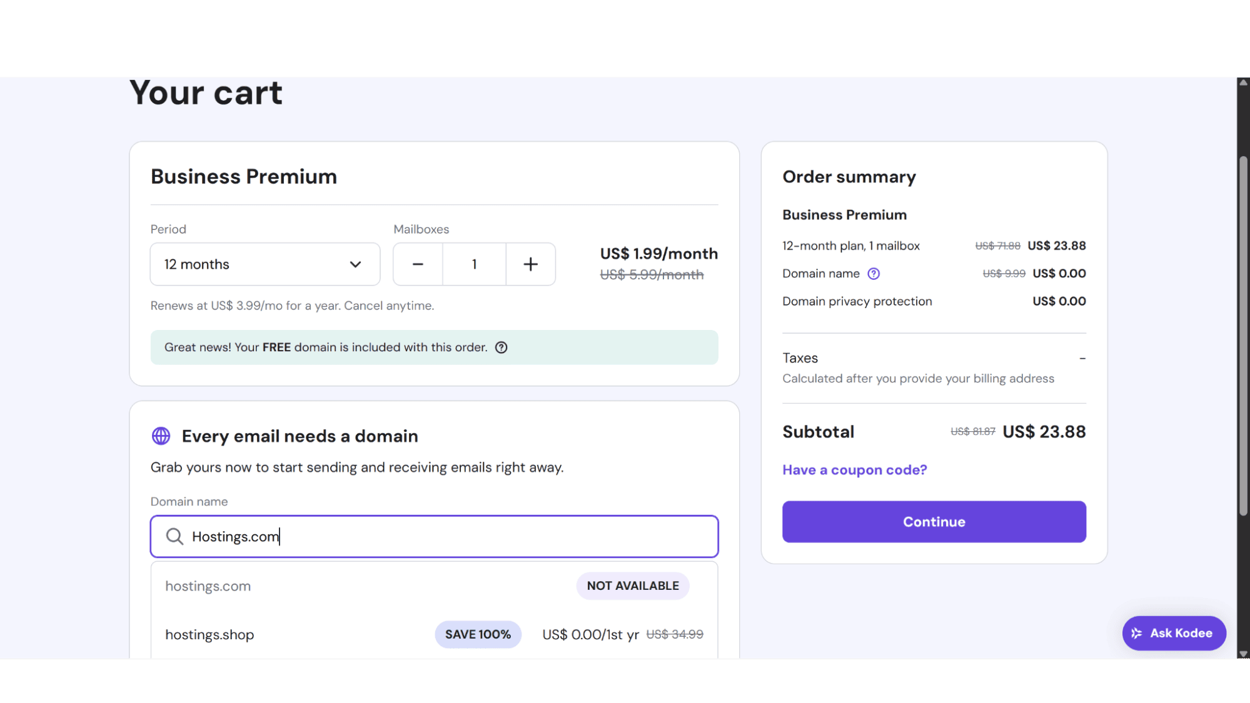
Task: Click the globe icon beside 'Every email needs a domain'
Action: coord(161,436)
